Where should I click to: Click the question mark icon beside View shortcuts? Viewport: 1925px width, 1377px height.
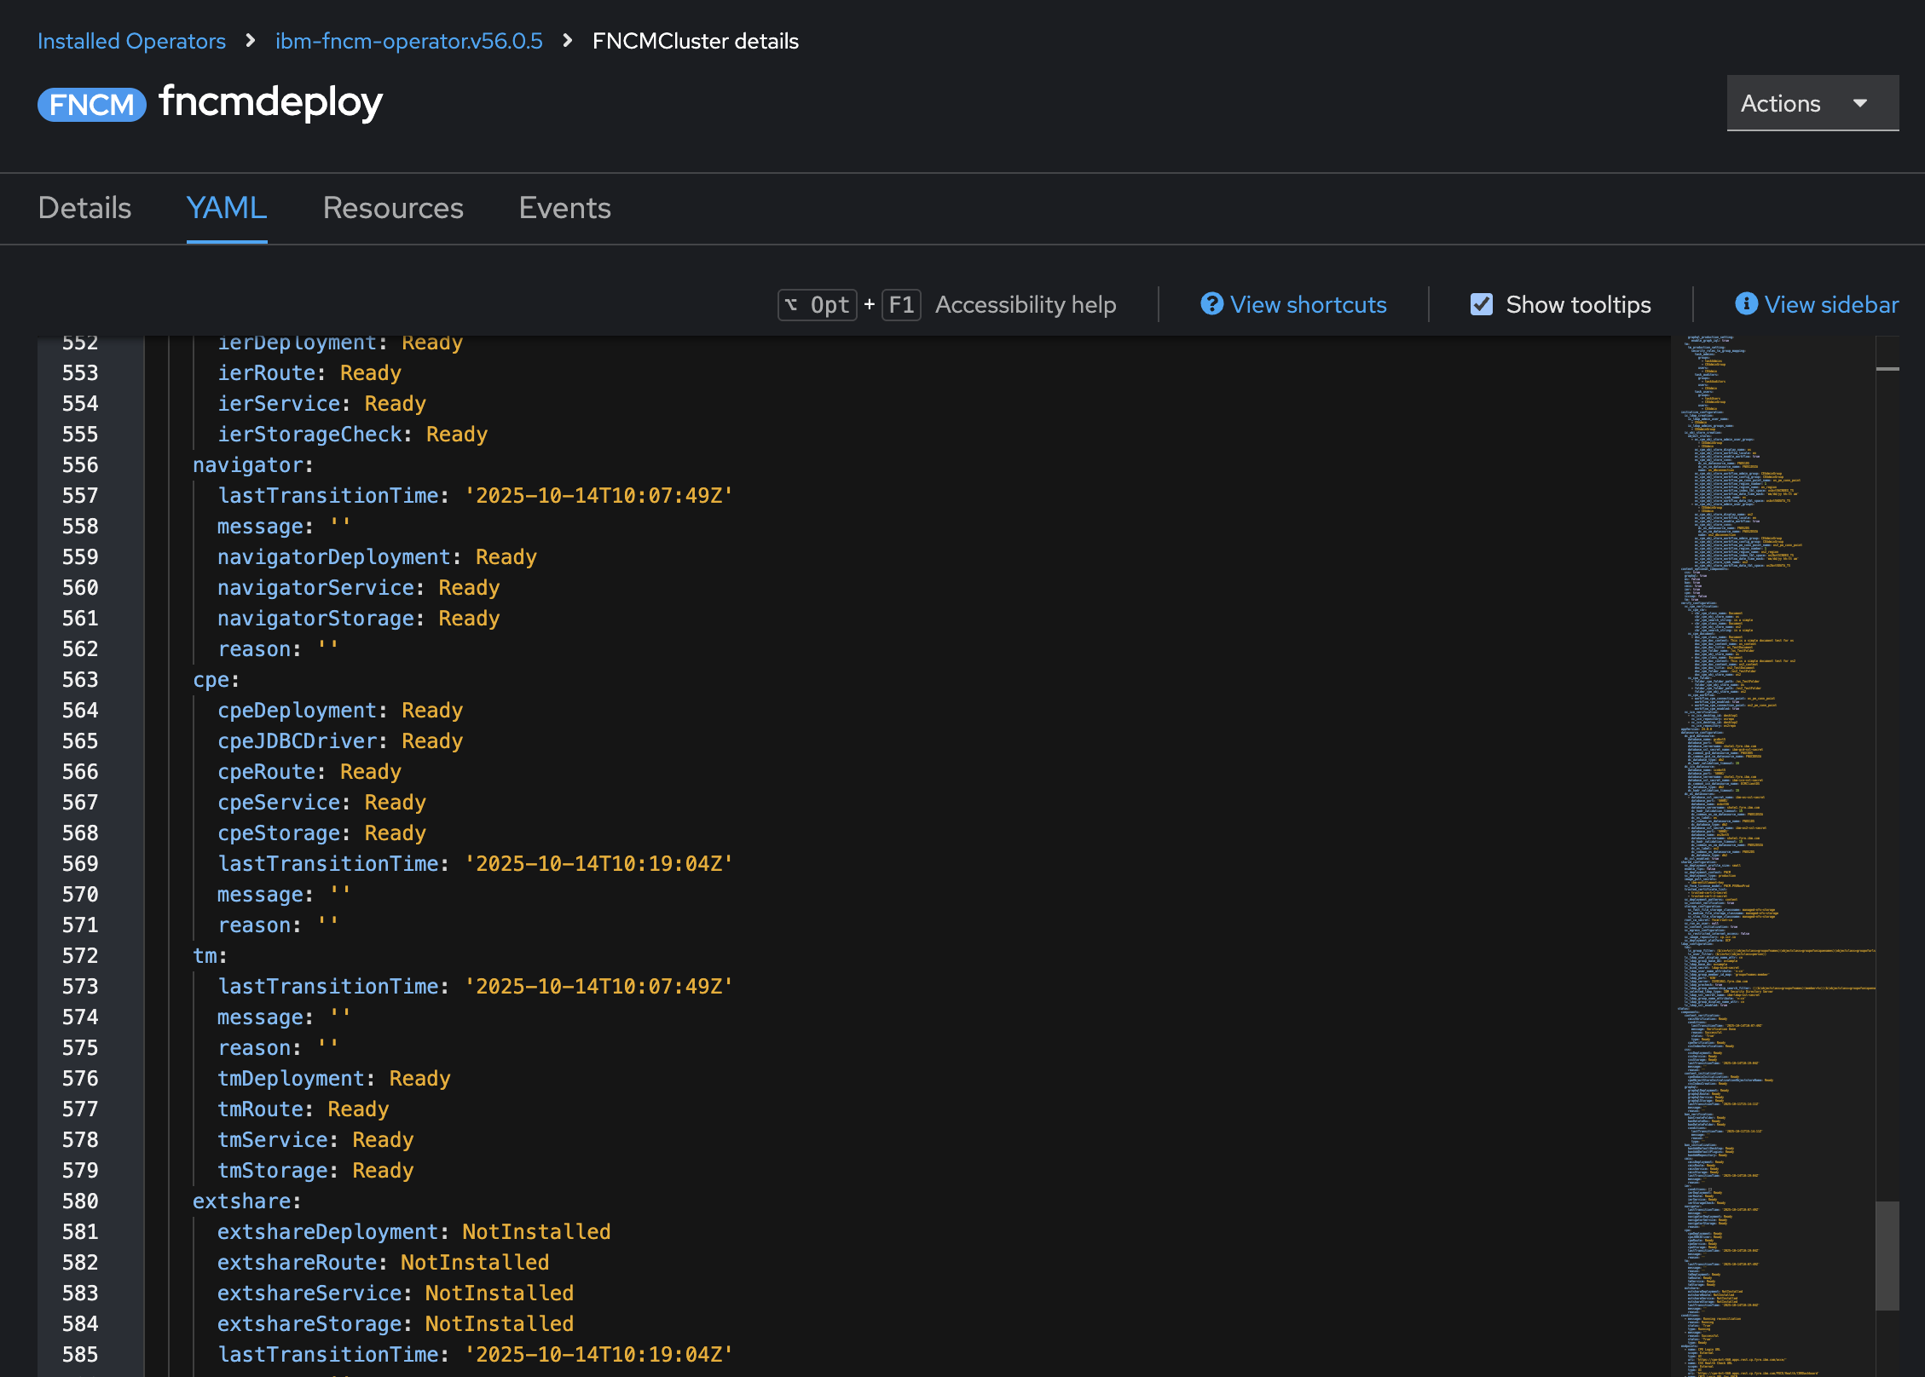pyautogui.click(x=1211, y=304)
